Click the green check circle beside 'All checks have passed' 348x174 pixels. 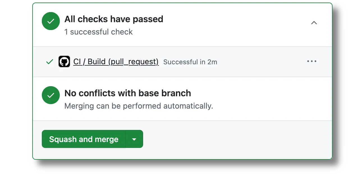point(51,21)
